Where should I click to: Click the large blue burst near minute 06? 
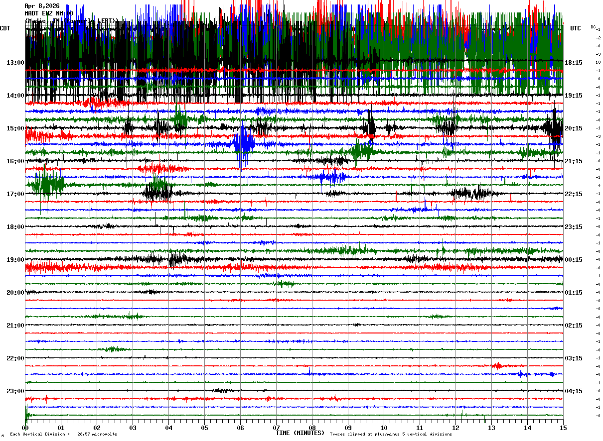pos(243,144)
